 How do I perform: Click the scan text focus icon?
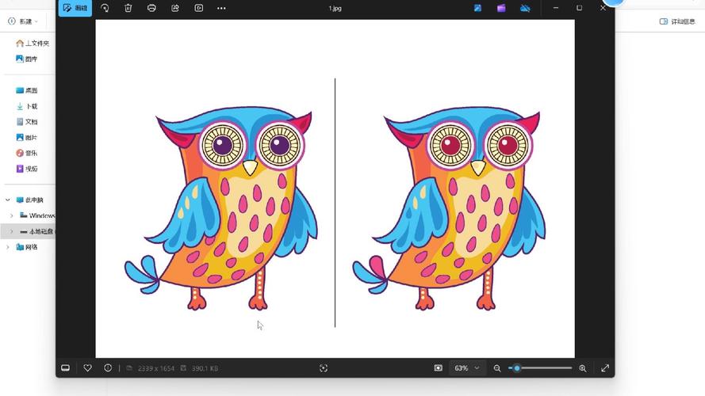point(324,368)
